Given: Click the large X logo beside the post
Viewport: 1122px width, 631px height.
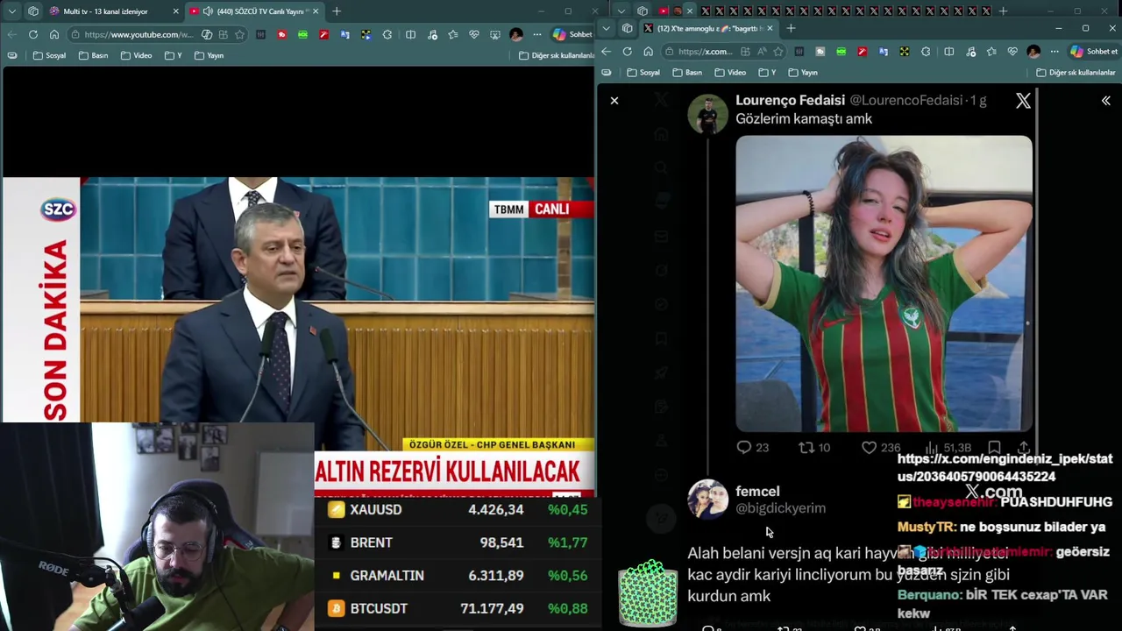Looking at the screenshot, I should 1023,101.
